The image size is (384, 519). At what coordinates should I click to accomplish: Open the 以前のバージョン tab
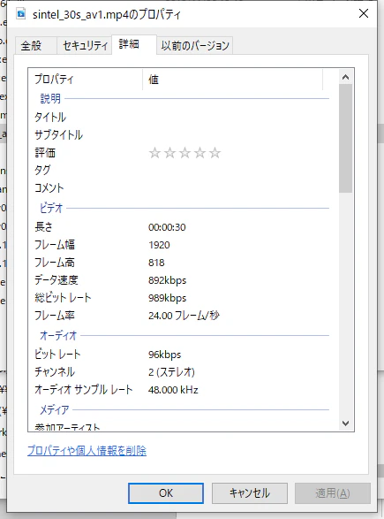tap(195, 45)
